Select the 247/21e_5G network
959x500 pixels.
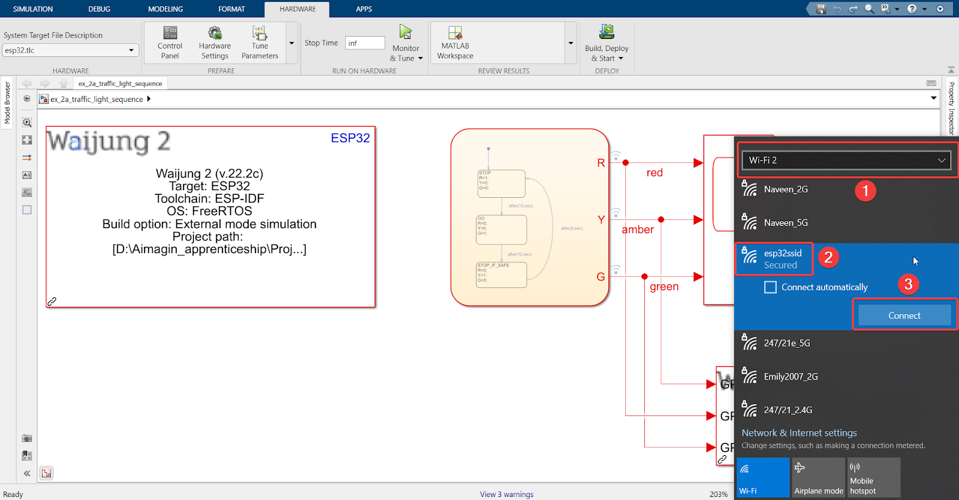coord(846,343)
